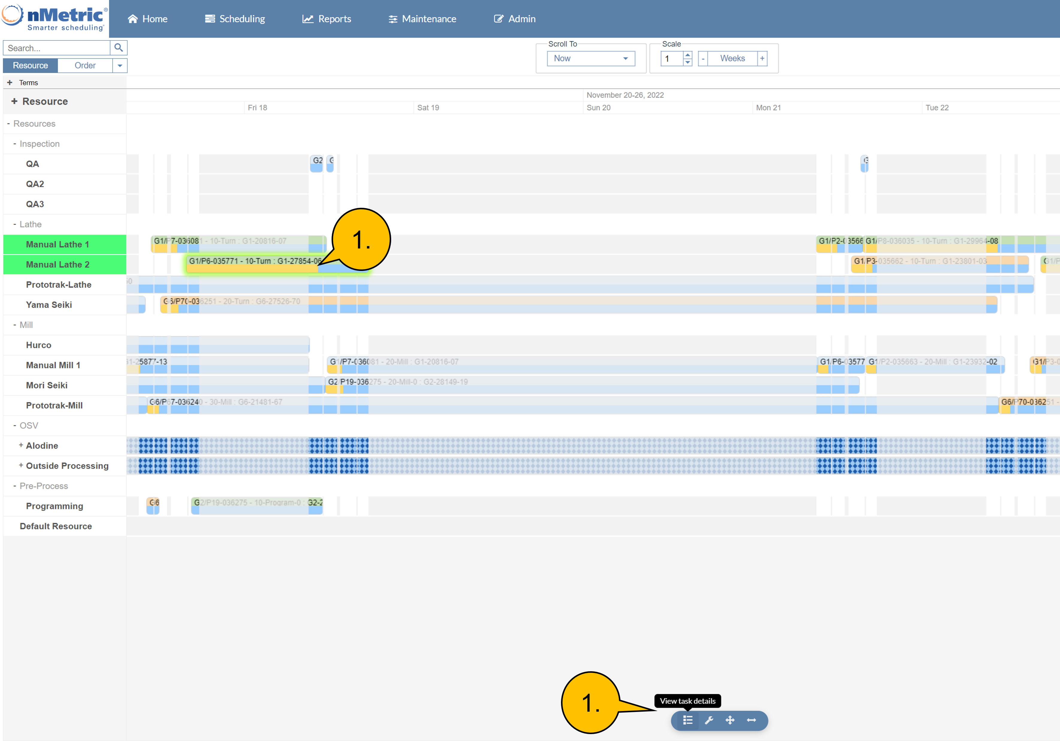1060x741 pixels.
Task: Open dropdown arrow next to Order
Action: [120, 66]
